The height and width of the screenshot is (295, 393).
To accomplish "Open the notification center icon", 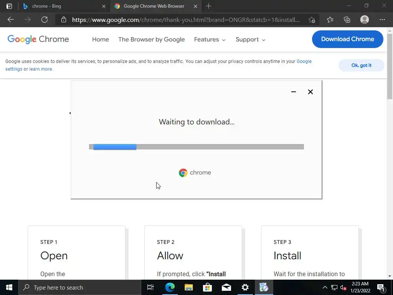I will pyautogui.click(x=381, y=287).
